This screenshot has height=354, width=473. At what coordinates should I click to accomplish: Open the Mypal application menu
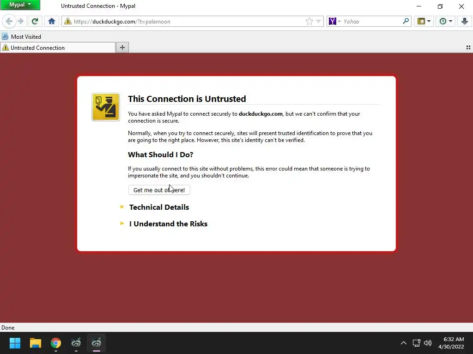[20, 5]
